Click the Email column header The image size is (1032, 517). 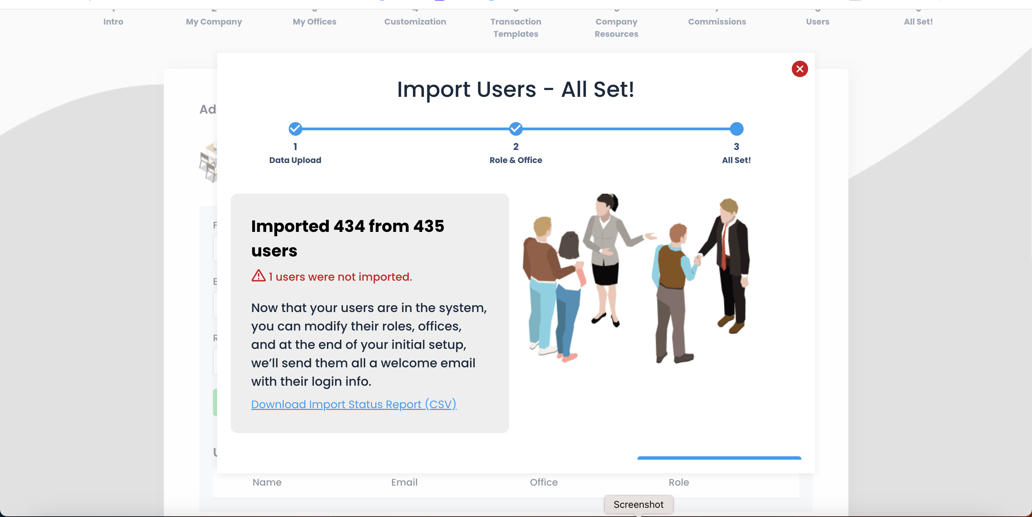pos(404,482)
